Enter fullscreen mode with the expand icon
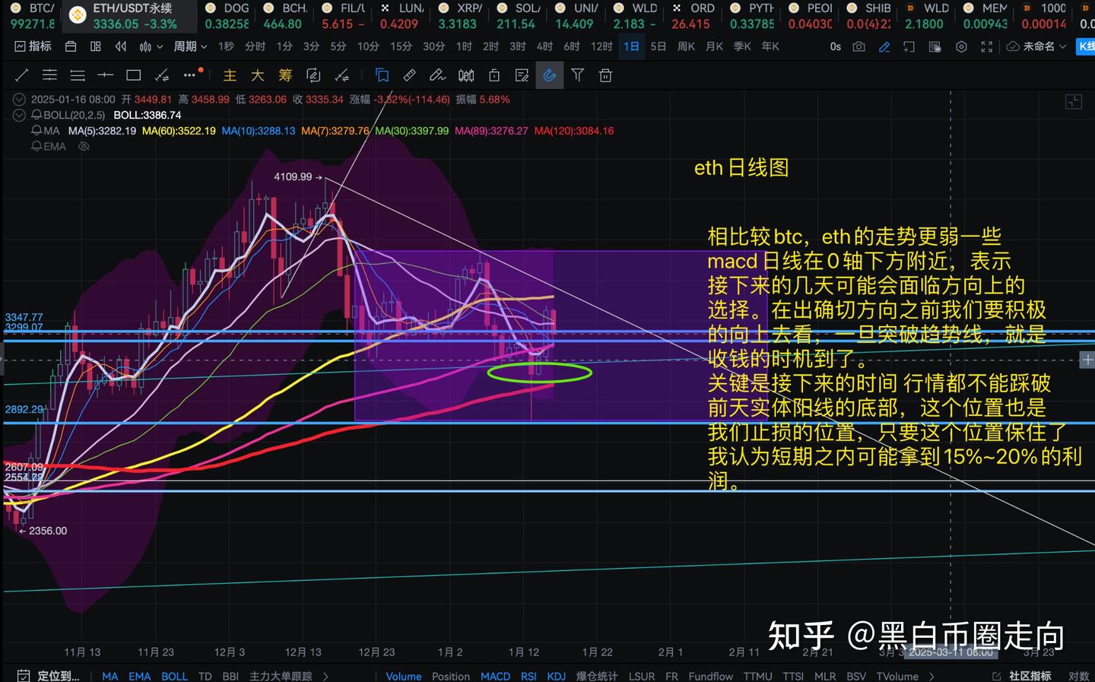 click(x=986, y=46)
